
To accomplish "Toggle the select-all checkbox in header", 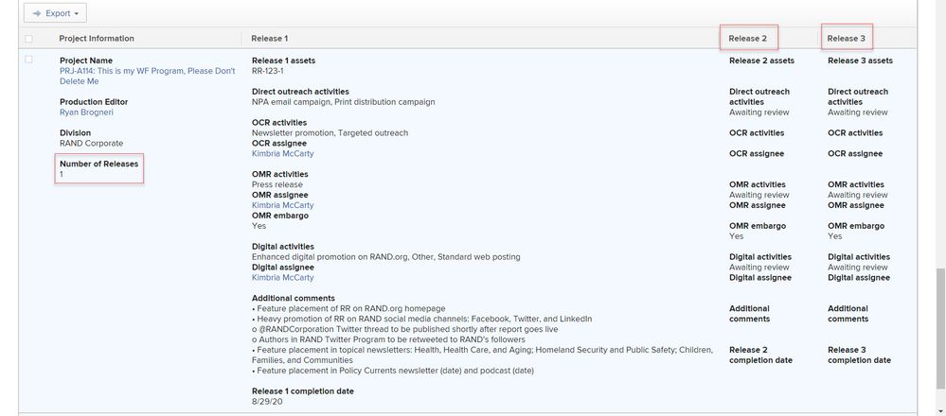I will (x=29, y=39).
